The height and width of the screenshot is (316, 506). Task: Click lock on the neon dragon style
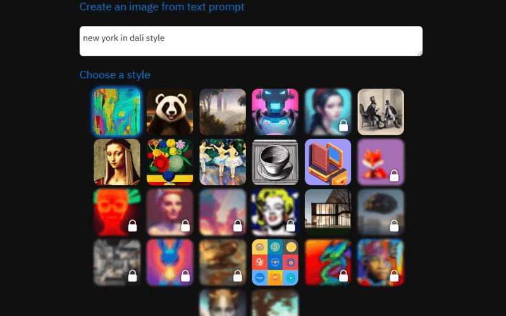click(343, 276)
